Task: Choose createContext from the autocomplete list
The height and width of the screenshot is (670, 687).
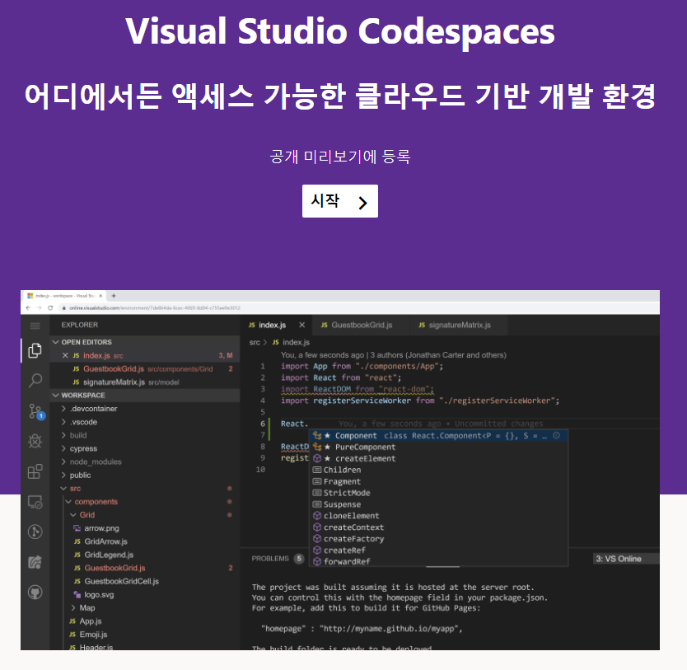Action: 438,527
